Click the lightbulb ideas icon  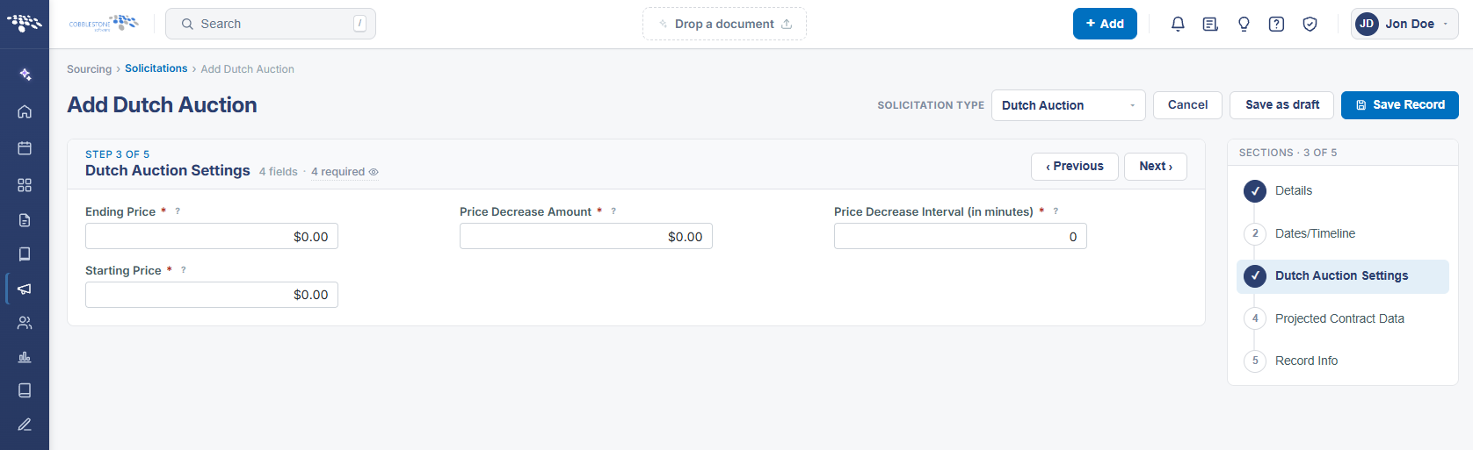[1244, 24]
